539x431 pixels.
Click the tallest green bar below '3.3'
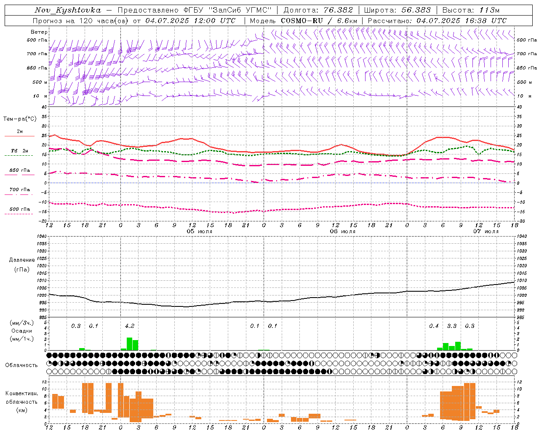(x=458, y=346)
